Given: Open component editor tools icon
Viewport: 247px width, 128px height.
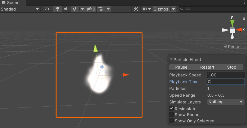Looking at the screenshot, I should 136,9.
